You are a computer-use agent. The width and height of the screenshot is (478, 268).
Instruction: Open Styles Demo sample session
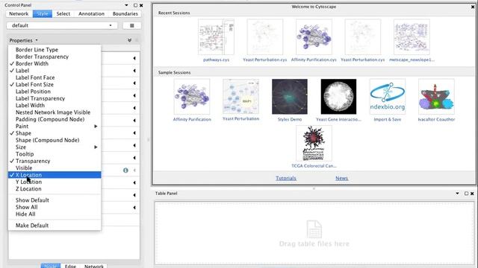[x=290, y=97]
